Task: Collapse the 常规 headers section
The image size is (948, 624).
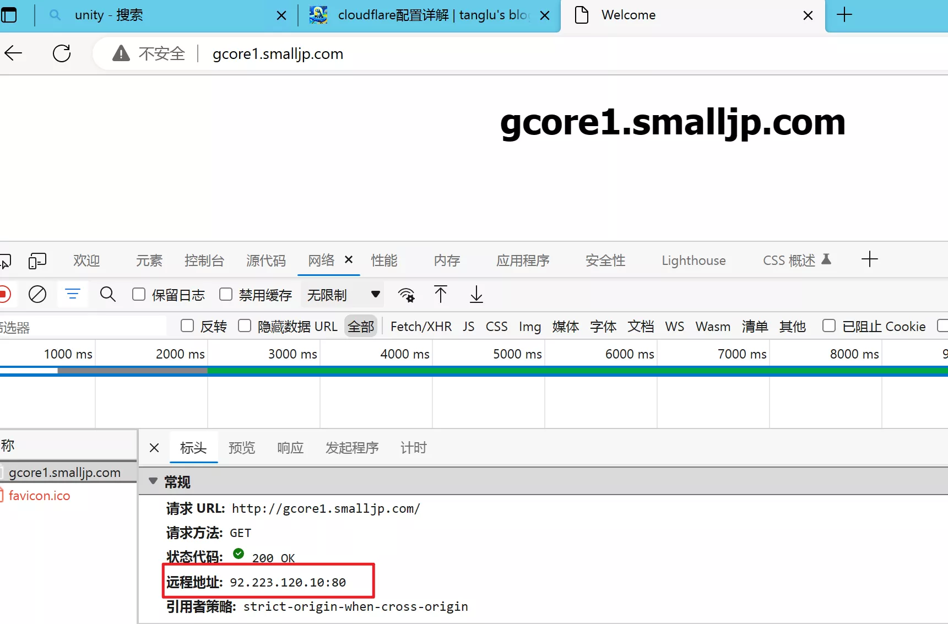Action: click(x=153, y=481)
